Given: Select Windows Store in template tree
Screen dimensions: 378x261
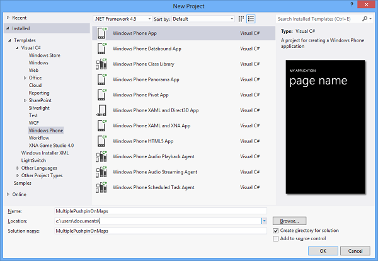Looking at the screenshot, I should point(44,55).
